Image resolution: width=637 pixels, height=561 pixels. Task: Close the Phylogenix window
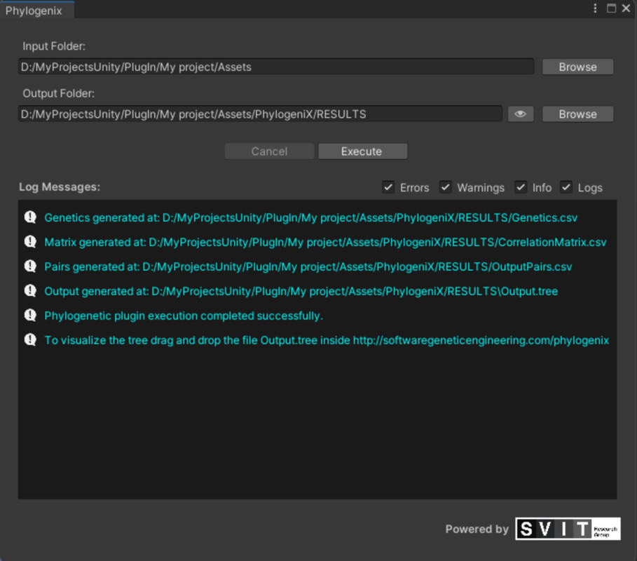click(626, 8)
